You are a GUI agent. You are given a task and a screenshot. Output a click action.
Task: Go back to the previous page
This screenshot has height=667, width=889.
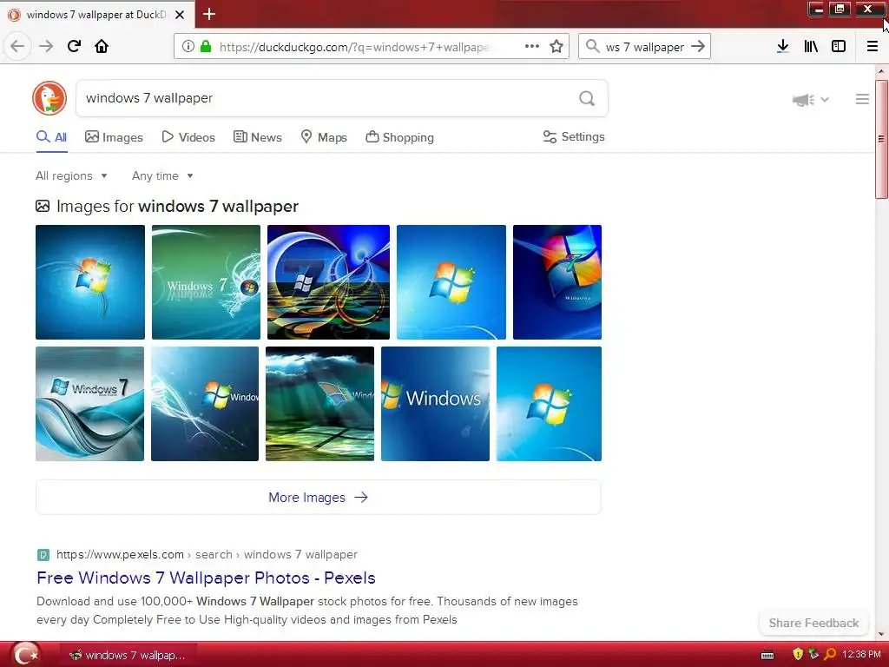(x=17, y=47)
